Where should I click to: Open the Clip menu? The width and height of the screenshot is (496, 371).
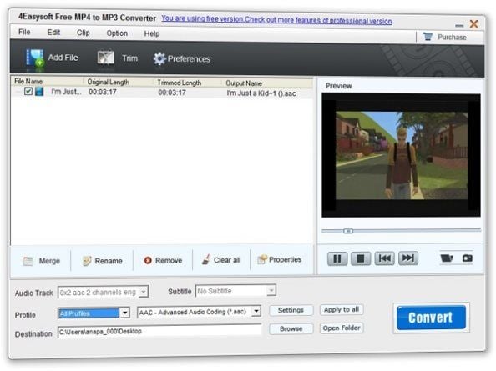pyautogui.click(x=84, y=33)
